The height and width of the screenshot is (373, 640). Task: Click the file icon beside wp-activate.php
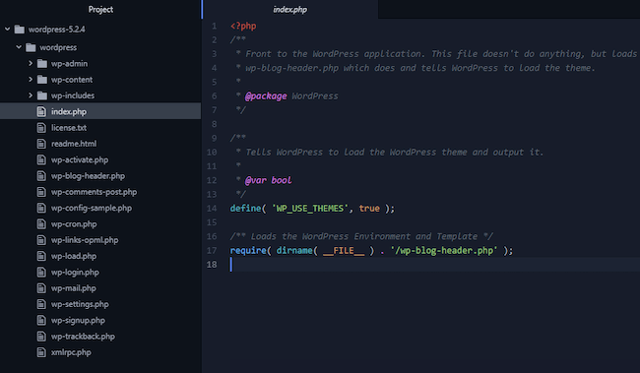point(41,159)
